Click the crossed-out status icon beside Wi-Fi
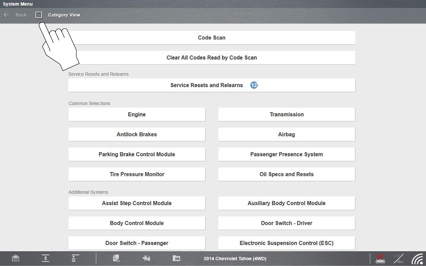This screenshot has height=266, width=426. pyautogui.click(x=398, y=259)
